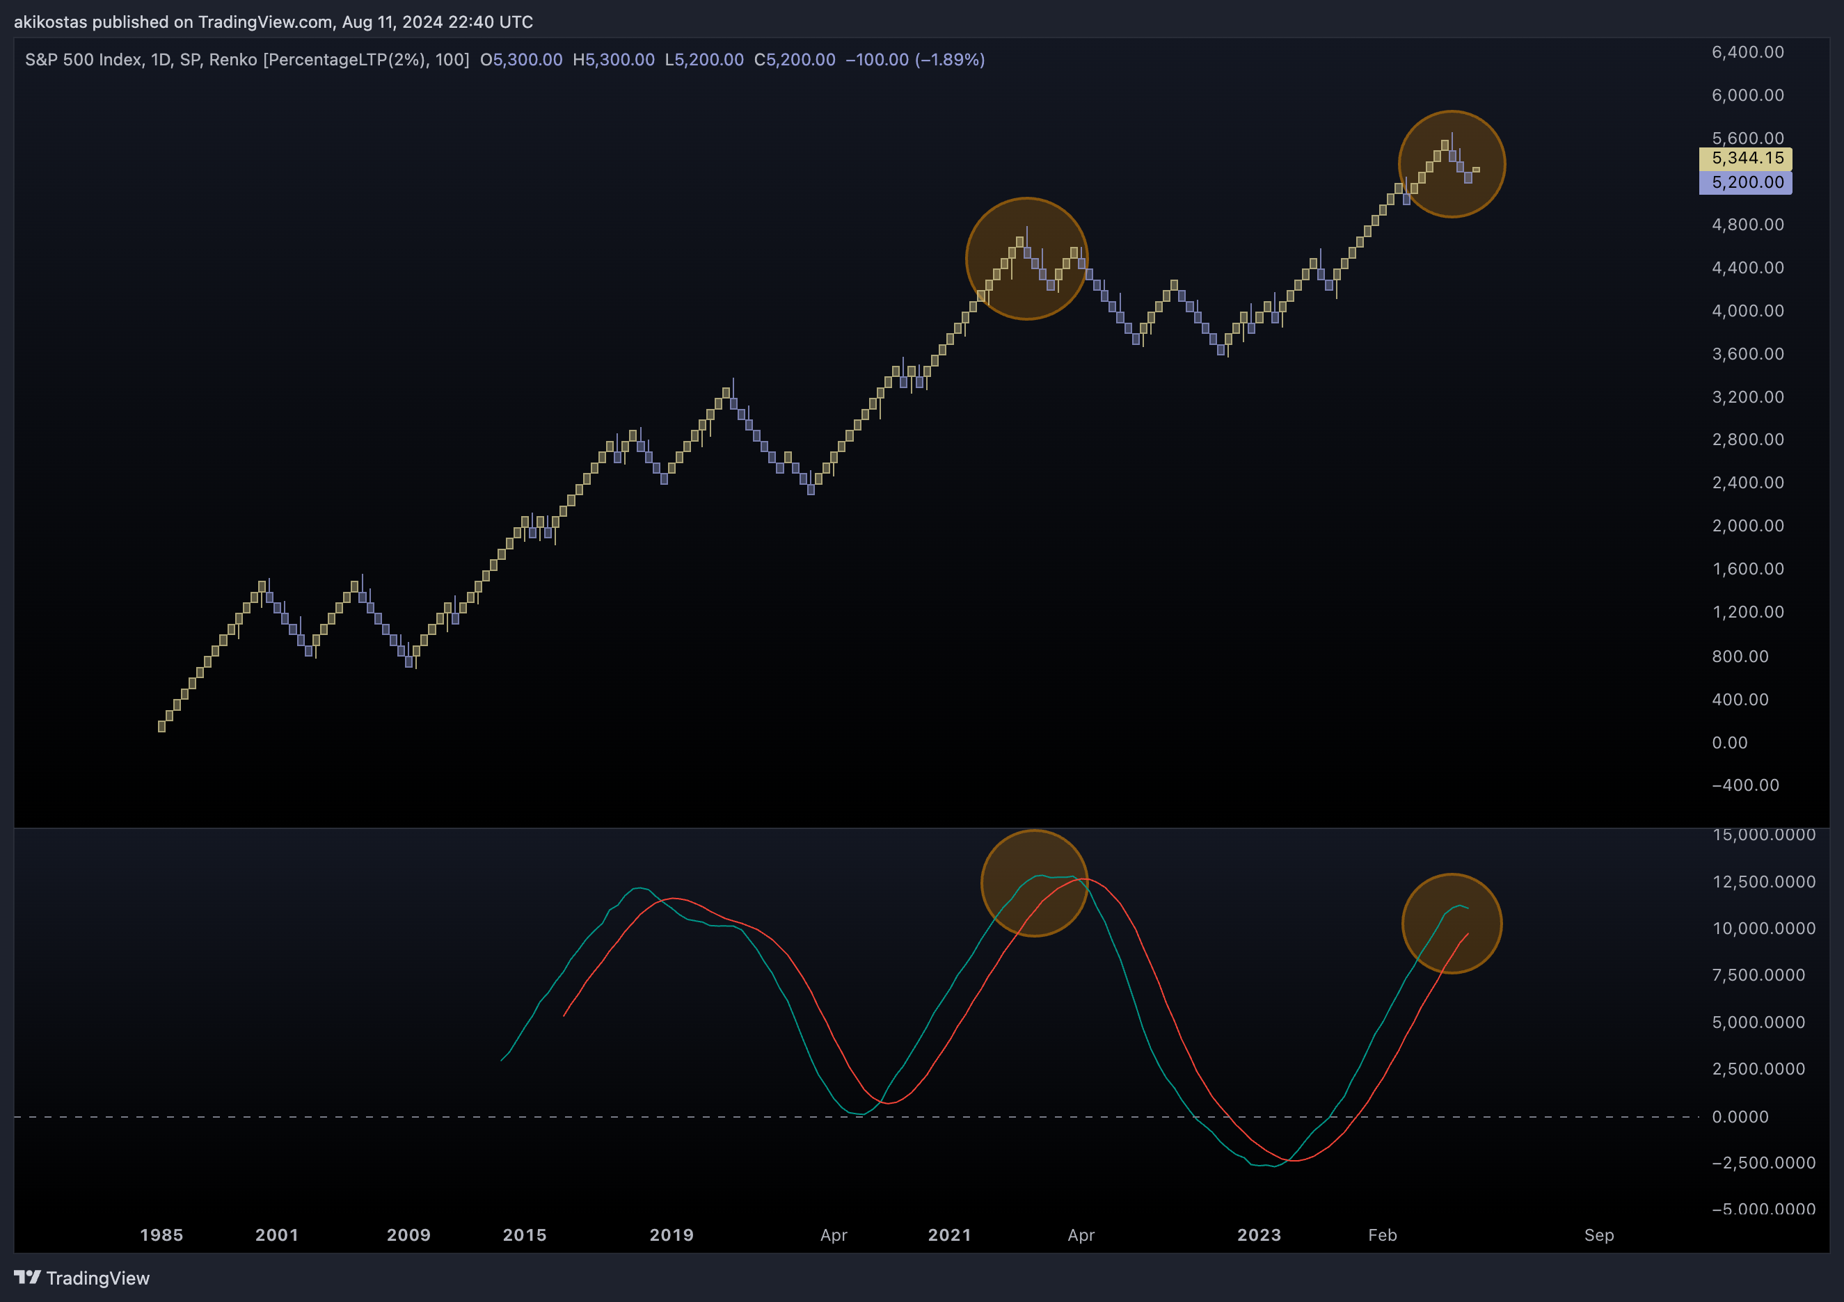This screenshot has width=1844, height=1302.
Task: Click the close value C5,200.00
Action: tap(795, 59)
